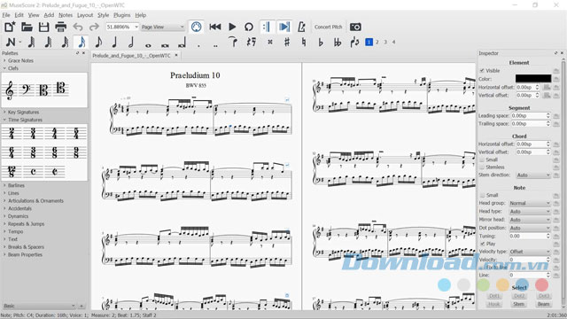The image size is (567, 319).
Task: Open Head group dropdown
Action: [x=530, y=203]
